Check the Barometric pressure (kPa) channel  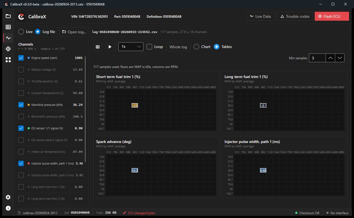(x=21, y=117)
